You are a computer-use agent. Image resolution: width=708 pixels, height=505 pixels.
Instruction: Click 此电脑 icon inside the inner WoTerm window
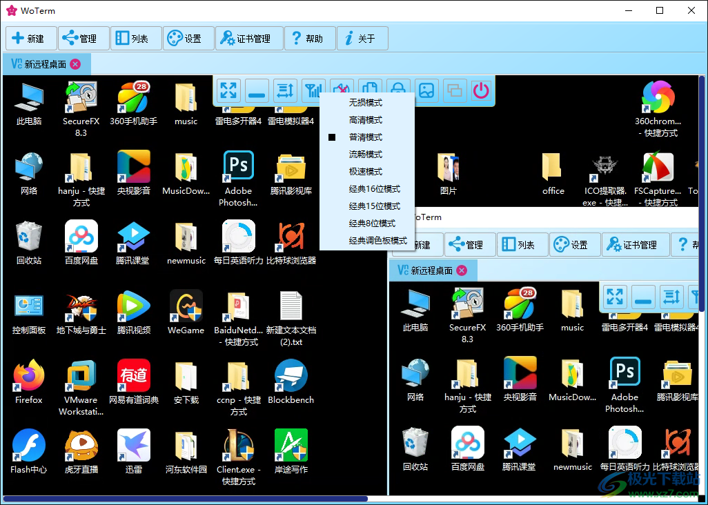tap(415, 311)
